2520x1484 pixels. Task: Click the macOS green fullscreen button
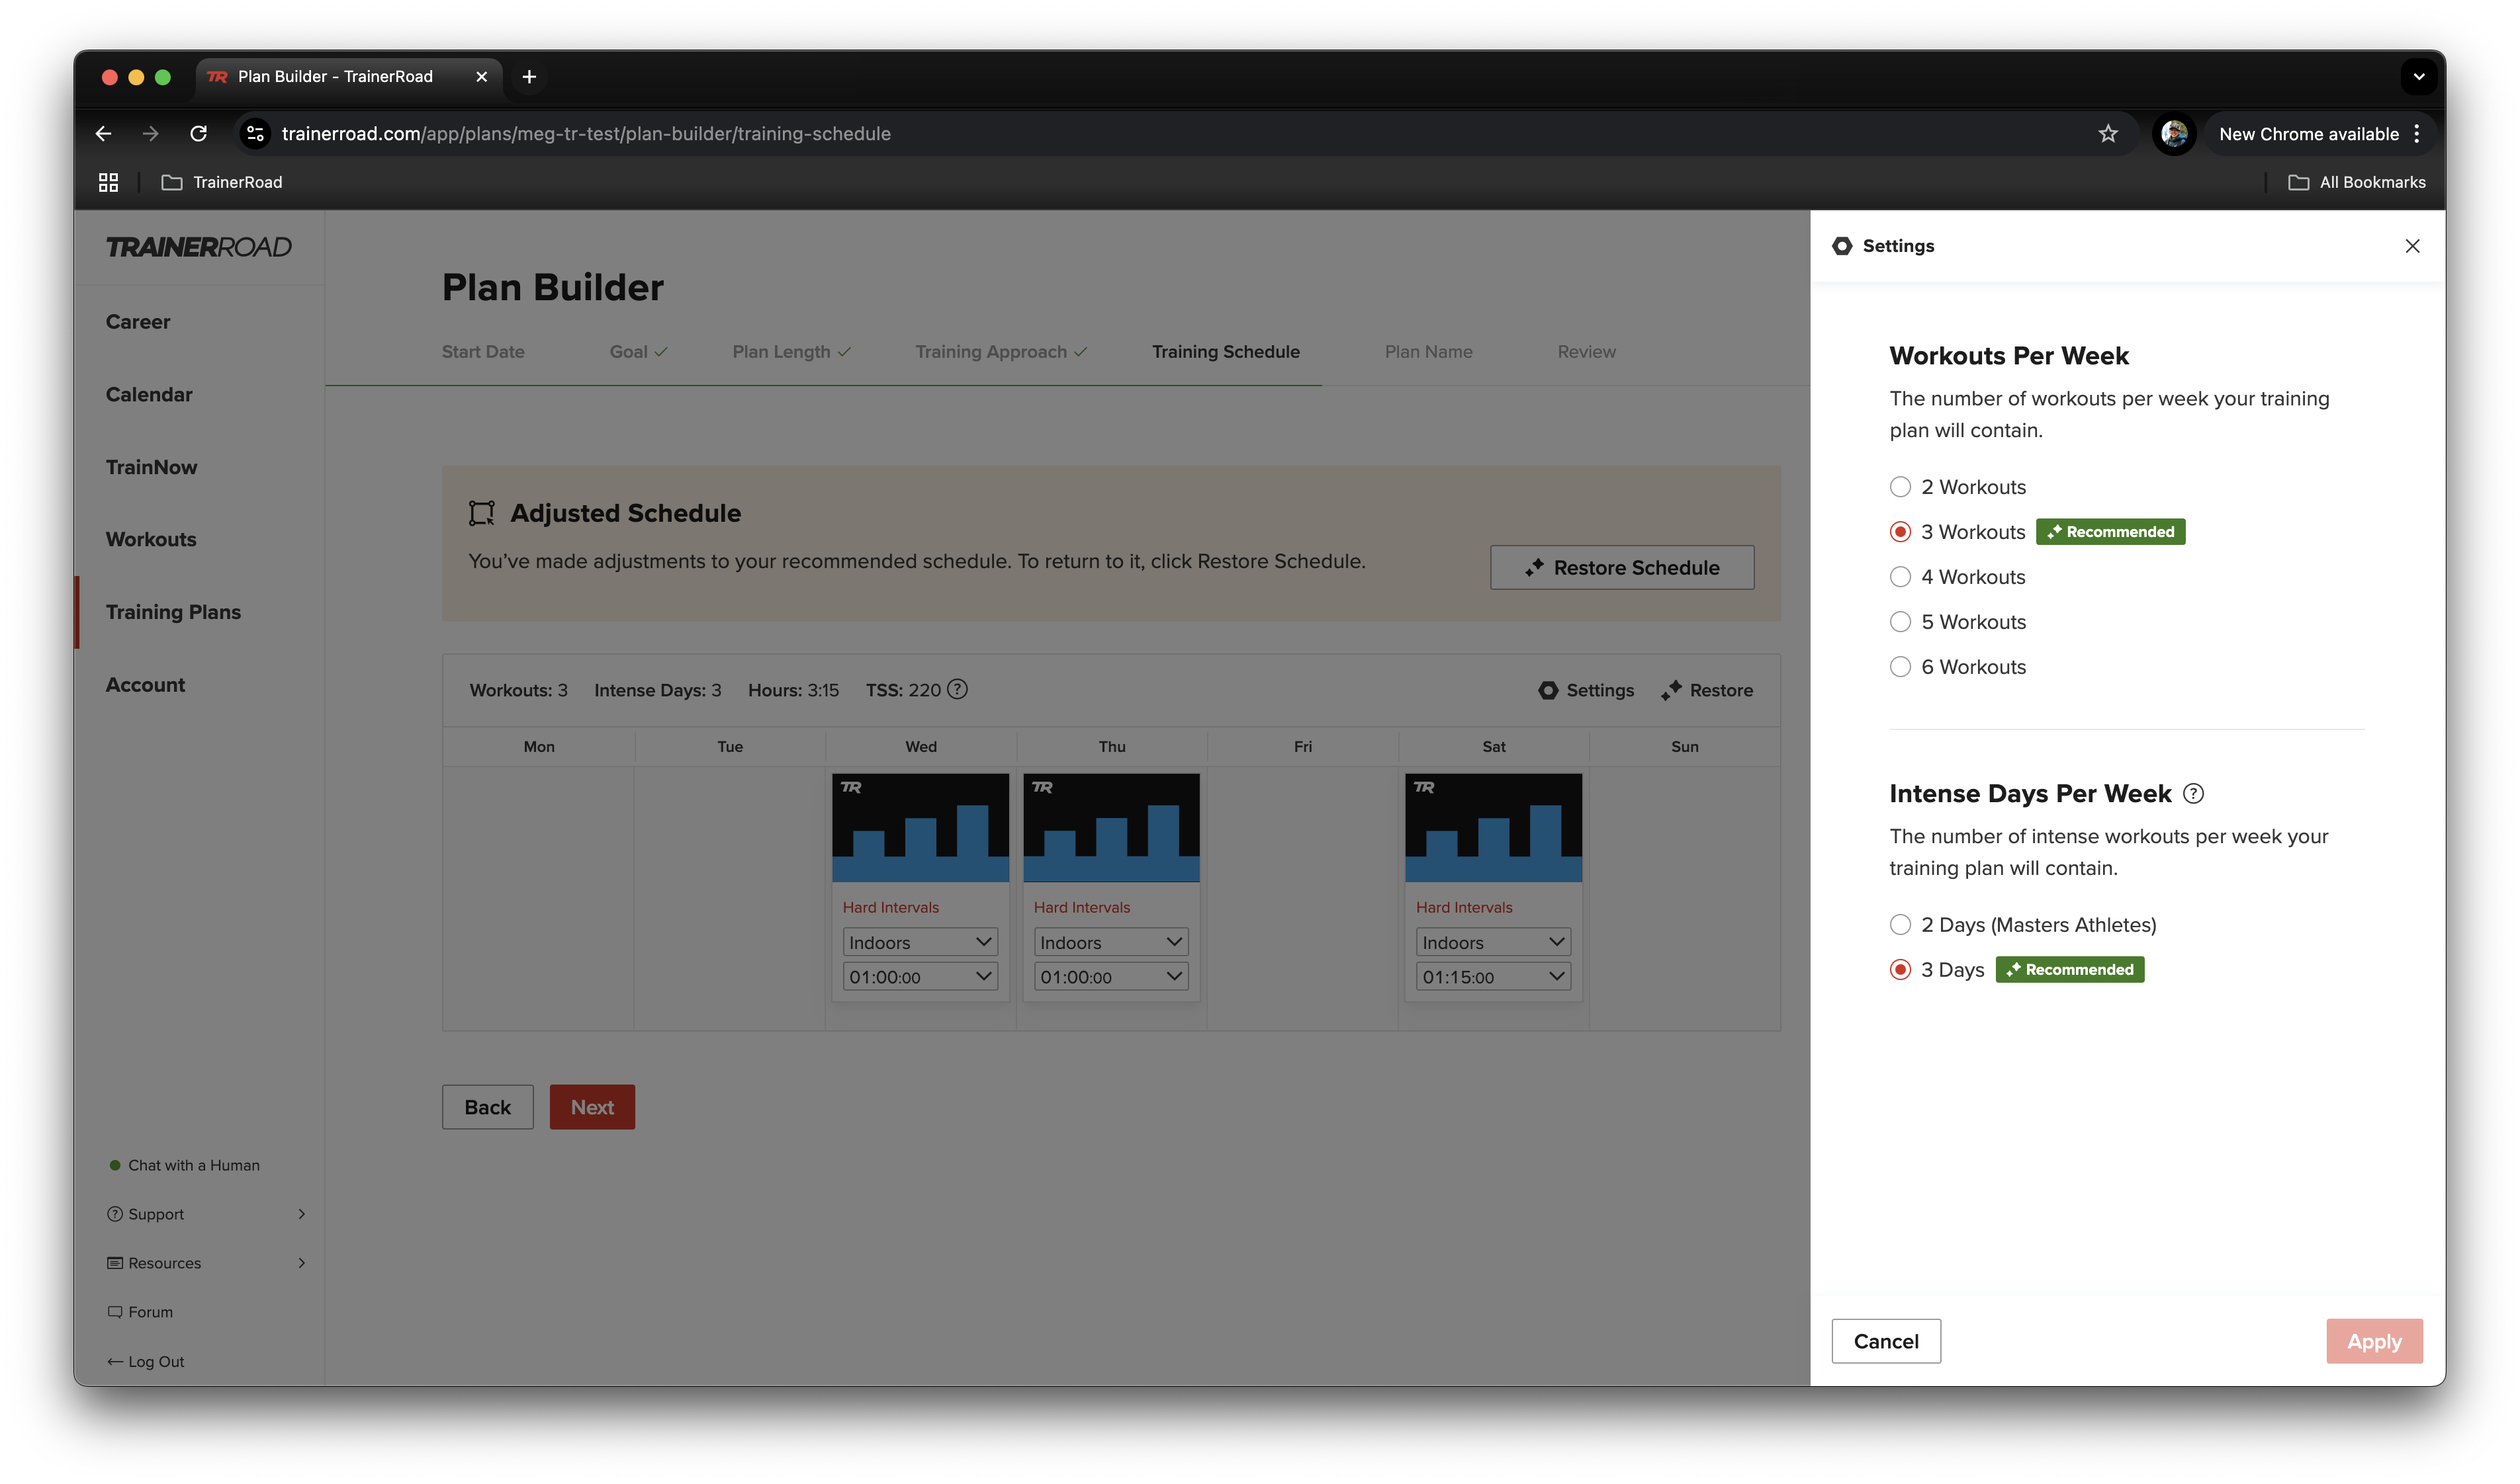click(x=163, y=77)
